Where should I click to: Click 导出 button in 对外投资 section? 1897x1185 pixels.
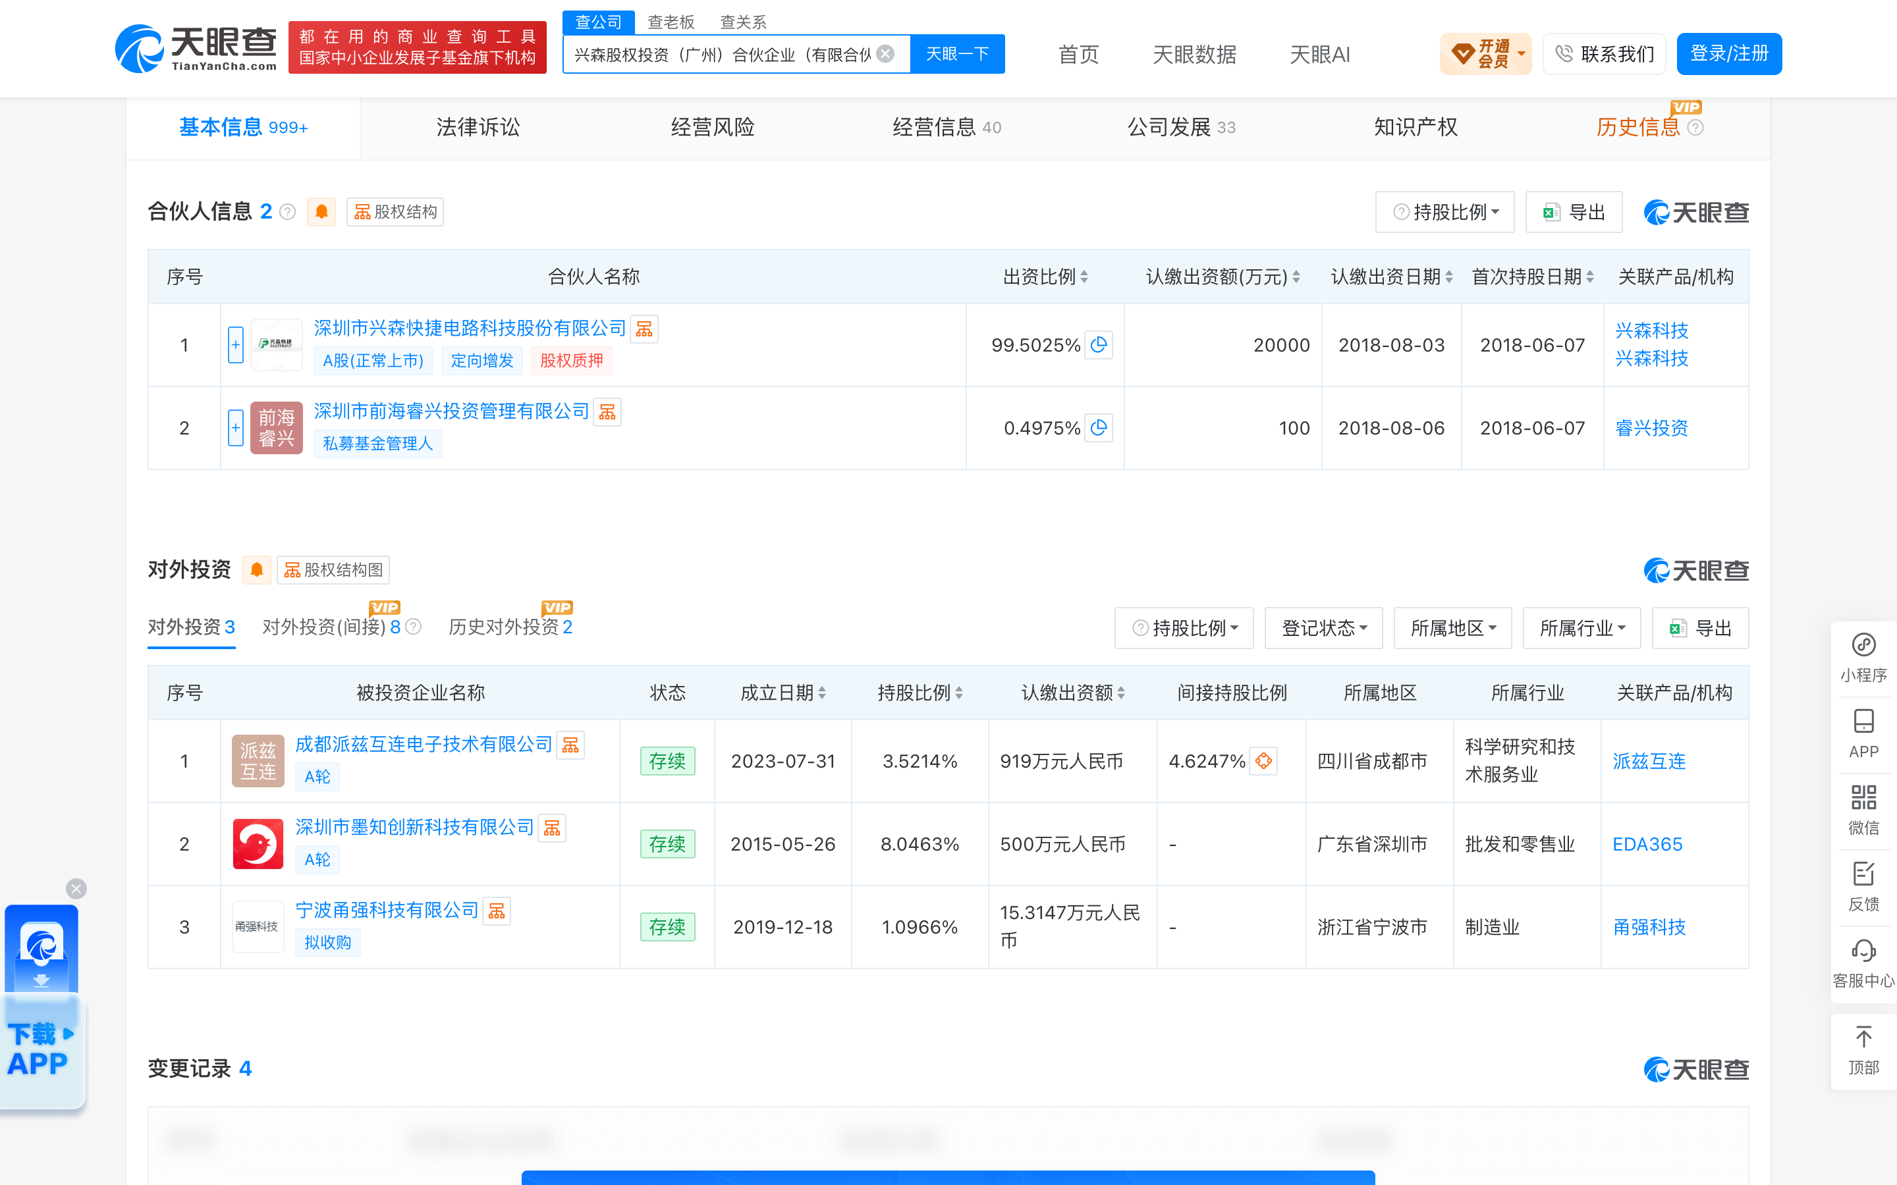point(1700,629)
